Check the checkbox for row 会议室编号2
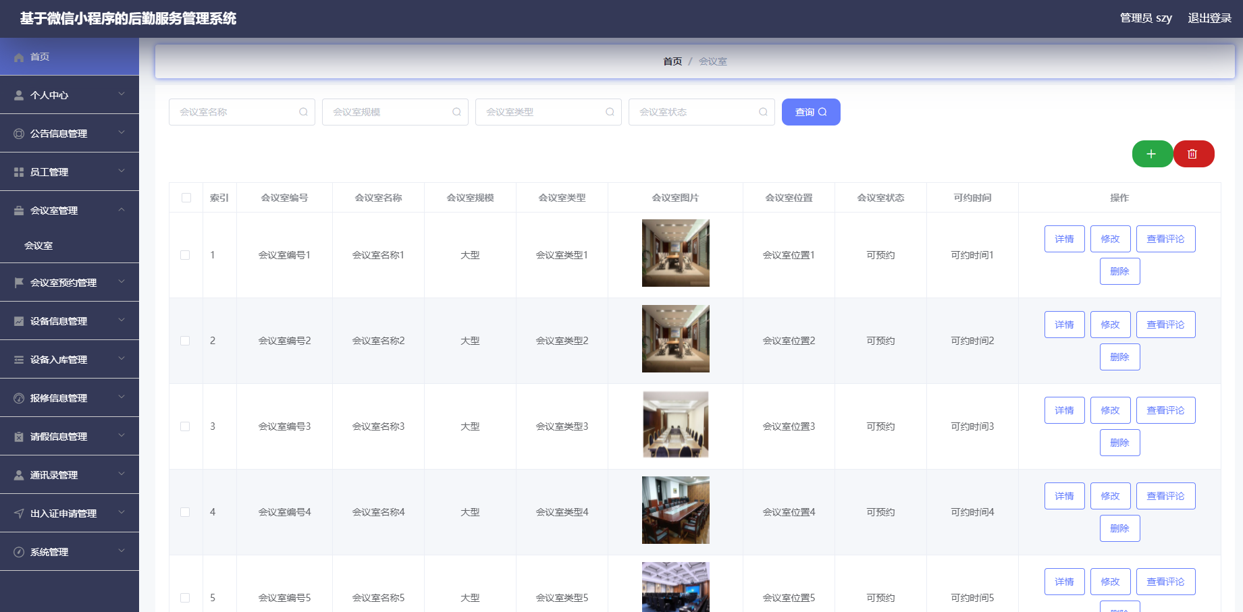 [x=185, y=341]
